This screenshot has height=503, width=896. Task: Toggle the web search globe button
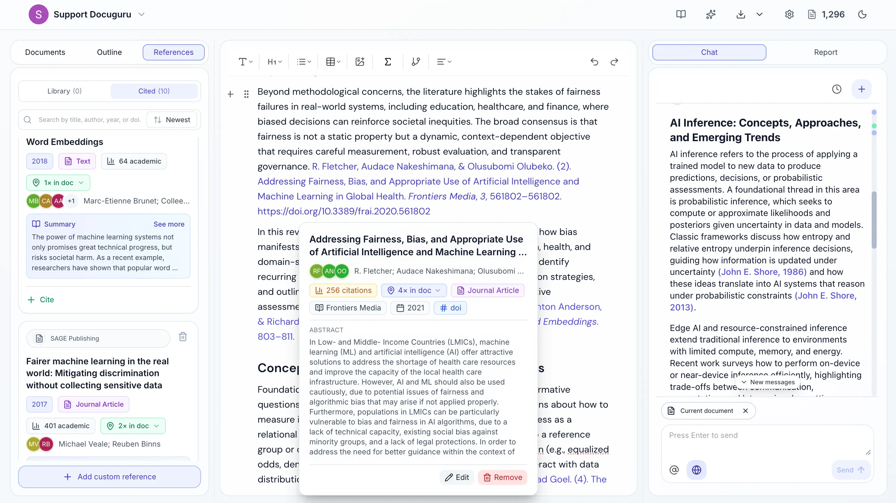pyautogui.click(x=696, y=470)
